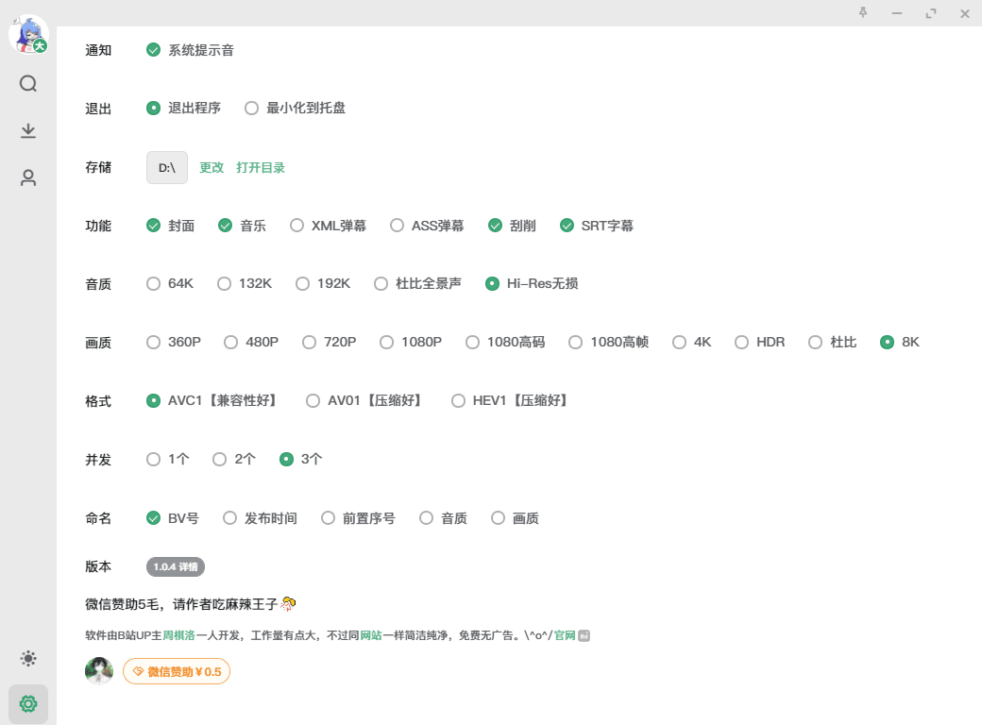Open the account page via the person icon
The width and height of the screenshot is (982, 725).
pos(28,177)
